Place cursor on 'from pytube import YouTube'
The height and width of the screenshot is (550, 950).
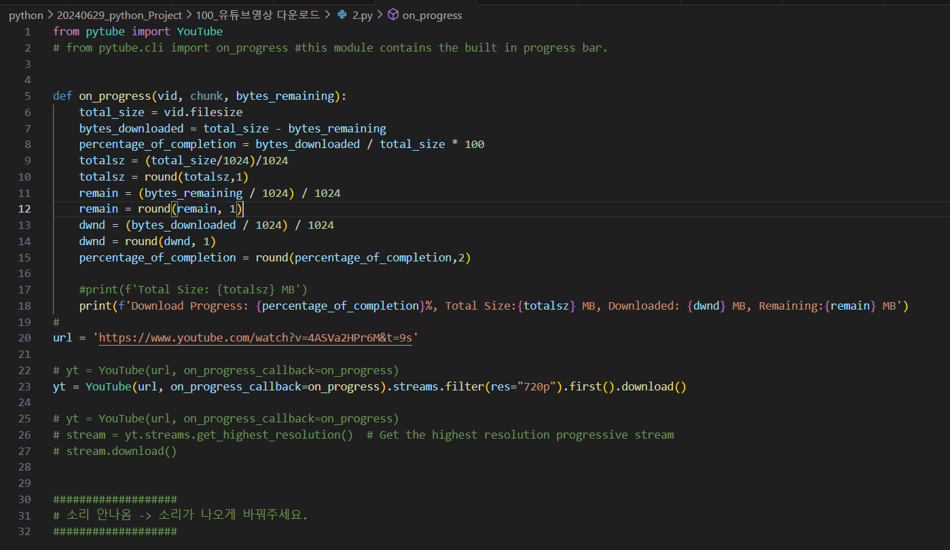pyautogui.click(x=138, y=31)
